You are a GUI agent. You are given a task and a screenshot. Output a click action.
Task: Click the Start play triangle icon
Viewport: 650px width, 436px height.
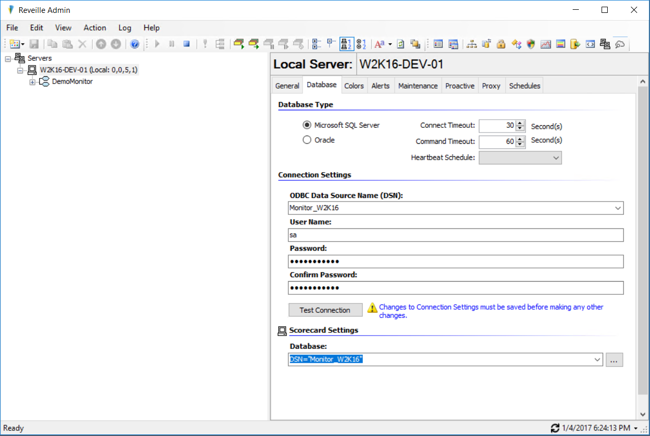click(x=158, y=44)
